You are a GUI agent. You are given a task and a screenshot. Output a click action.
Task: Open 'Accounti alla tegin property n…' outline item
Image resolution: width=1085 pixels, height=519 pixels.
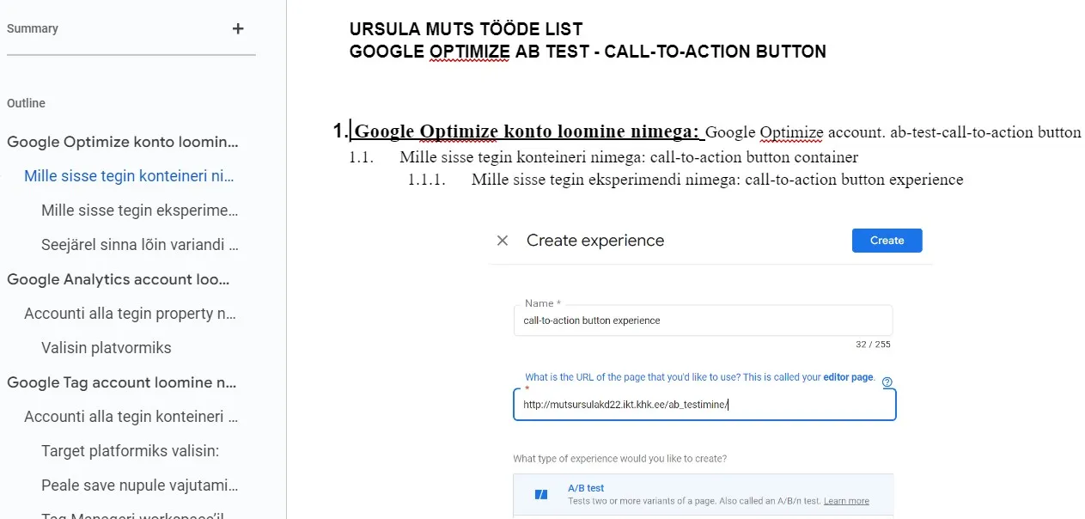pyautogui.click(x=130, y=314)
